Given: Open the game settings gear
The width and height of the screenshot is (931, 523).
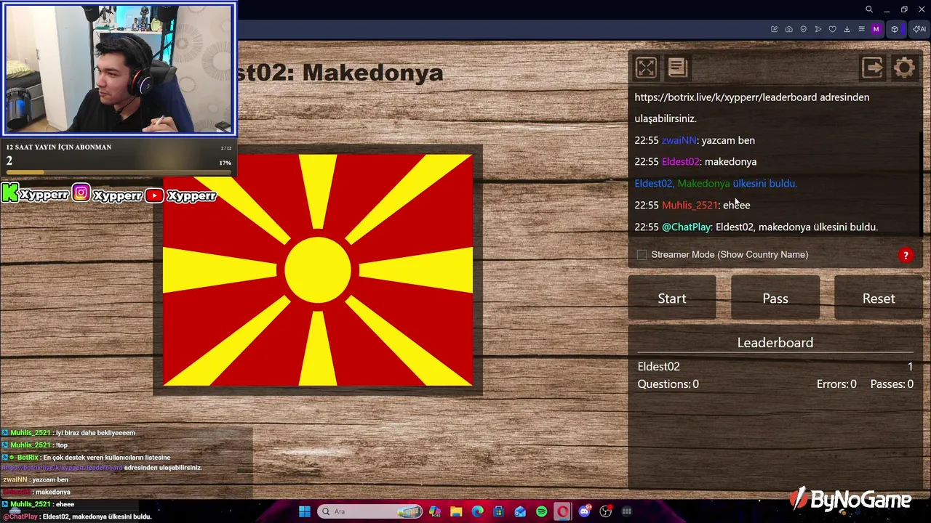Looking at the screenshot, I should point(904,68).
